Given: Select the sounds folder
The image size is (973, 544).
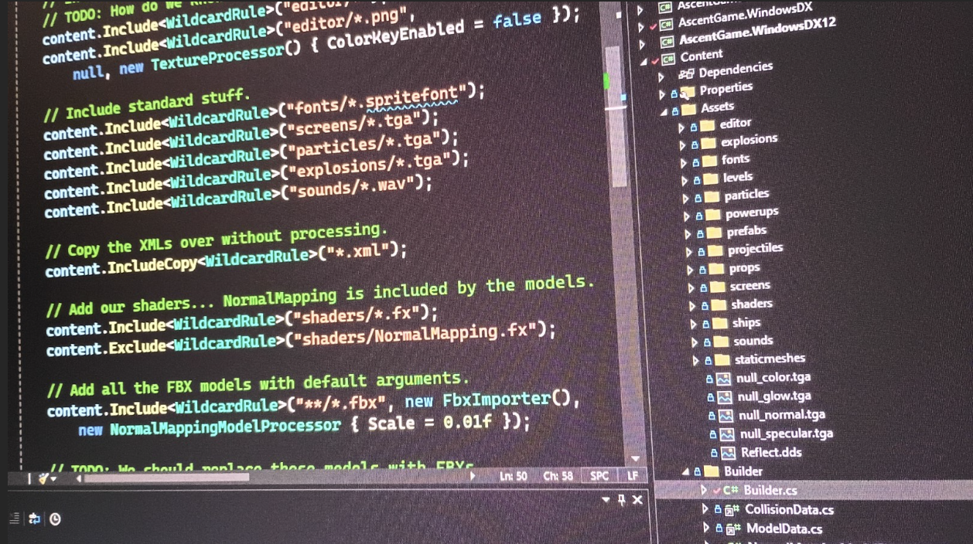Looking at the screenshot, I should (753, 341).
